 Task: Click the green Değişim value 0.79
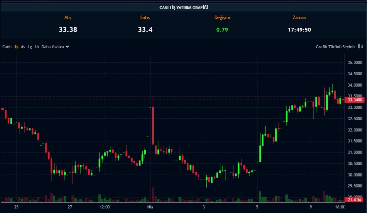point(222,30)
